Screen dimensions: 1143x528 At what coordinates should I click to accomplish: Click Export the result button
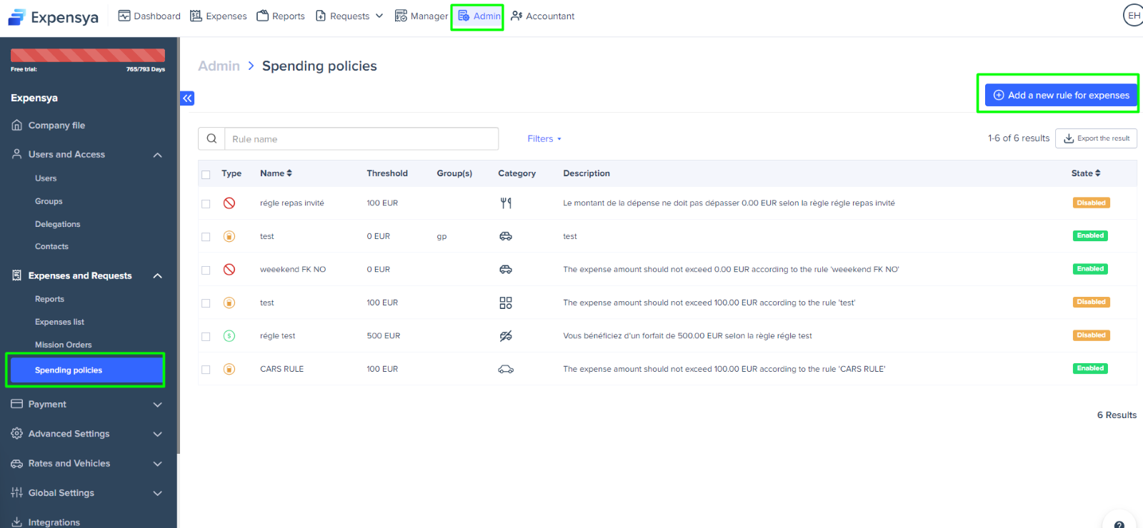click(x=1097, y=138)
